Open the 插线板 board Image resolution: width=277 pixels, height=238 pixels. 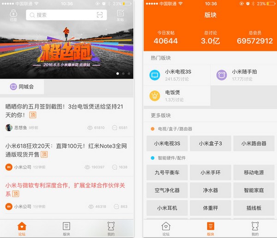pyautogui.click(x=254, y=208)
